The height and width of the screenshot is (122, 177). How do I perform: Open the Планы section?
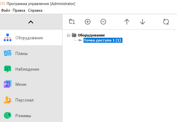(31, 53)
